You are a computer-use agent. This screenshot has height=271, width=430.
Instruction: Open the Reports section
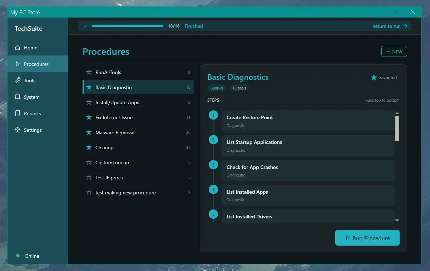coord(38,113)
